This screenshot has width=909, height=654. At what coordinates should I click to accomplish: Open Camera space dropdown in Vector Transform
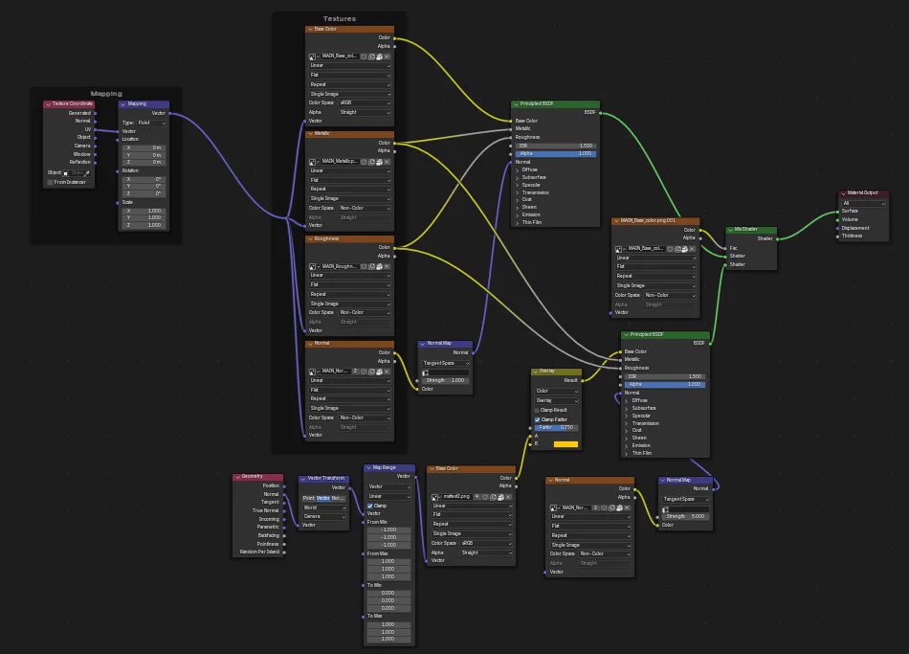click(324, 516)
